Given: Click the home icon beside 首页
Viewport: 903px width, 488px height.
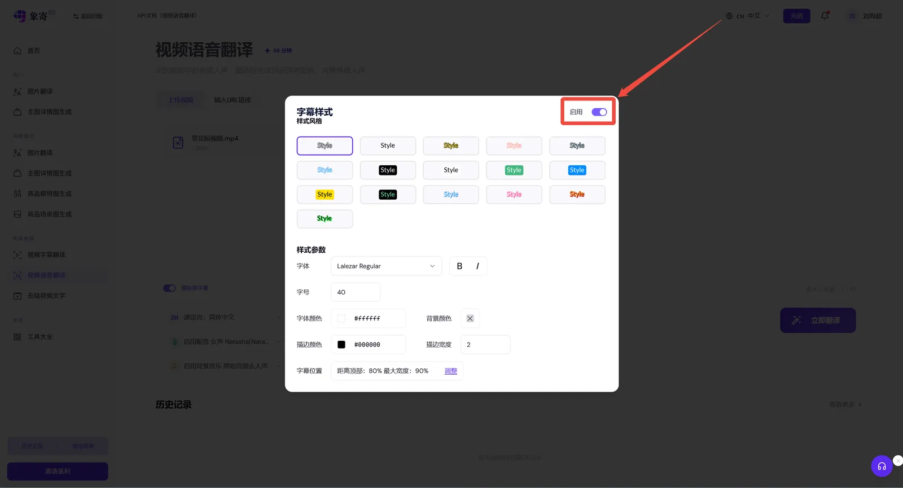Looking at the screenshot, I should (x=17, y=51).
